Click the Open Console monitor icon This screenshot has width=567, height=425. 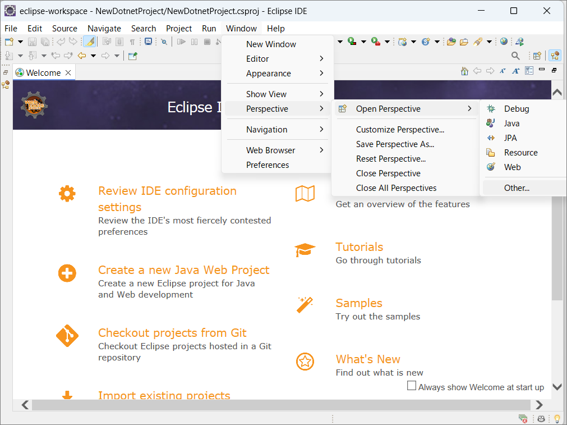[148, 42]
